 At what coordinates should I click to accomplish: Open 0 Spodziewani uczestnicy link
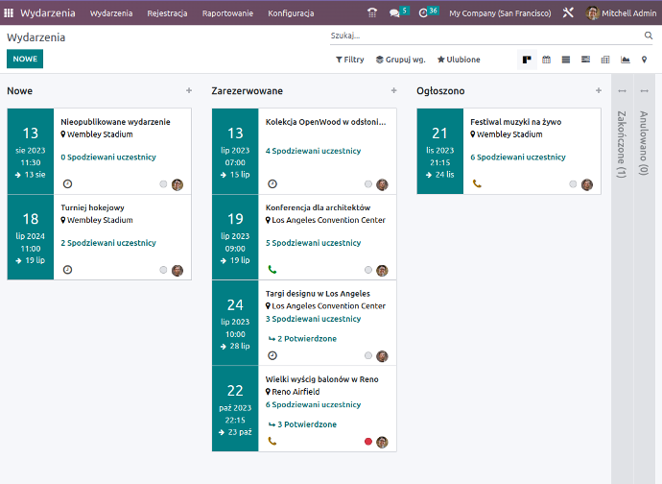(108, 157)
